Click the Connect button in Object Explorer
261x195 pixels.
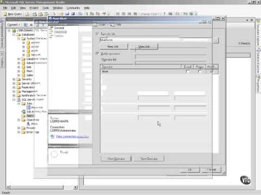pyautogui.click(x=14, y=24)
